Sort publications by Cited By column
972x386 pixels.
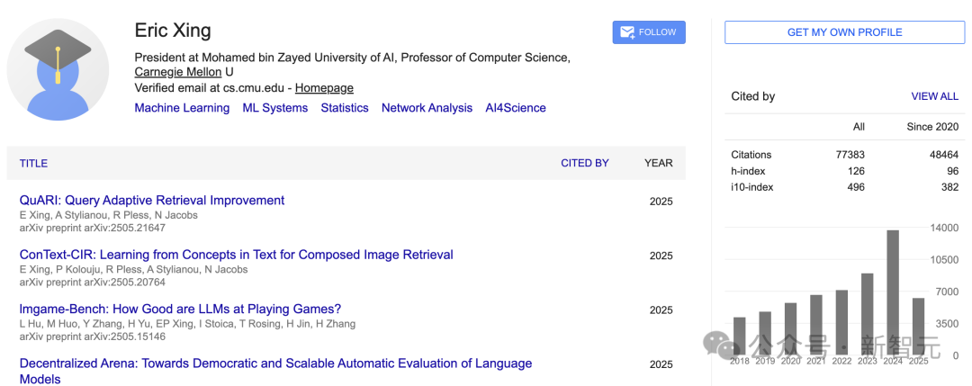(585, 163)
